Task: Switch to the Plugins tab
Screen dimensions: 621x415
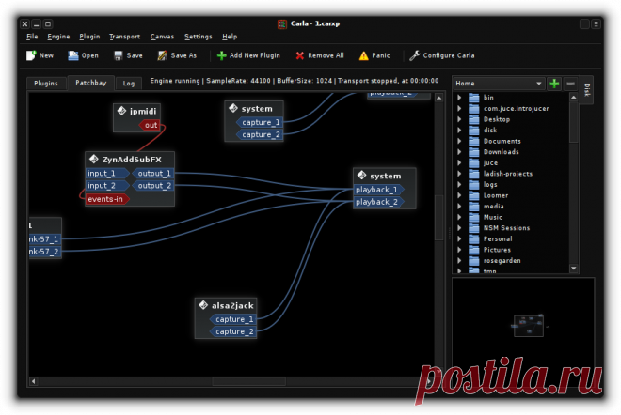Action: point(46,84)
